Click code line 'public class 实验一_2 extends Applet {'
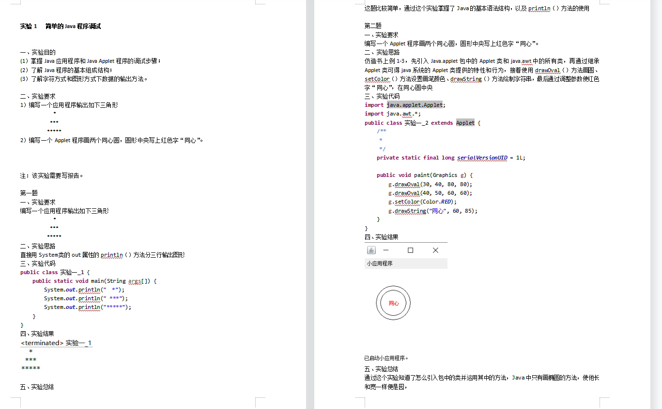 (422, 123)
